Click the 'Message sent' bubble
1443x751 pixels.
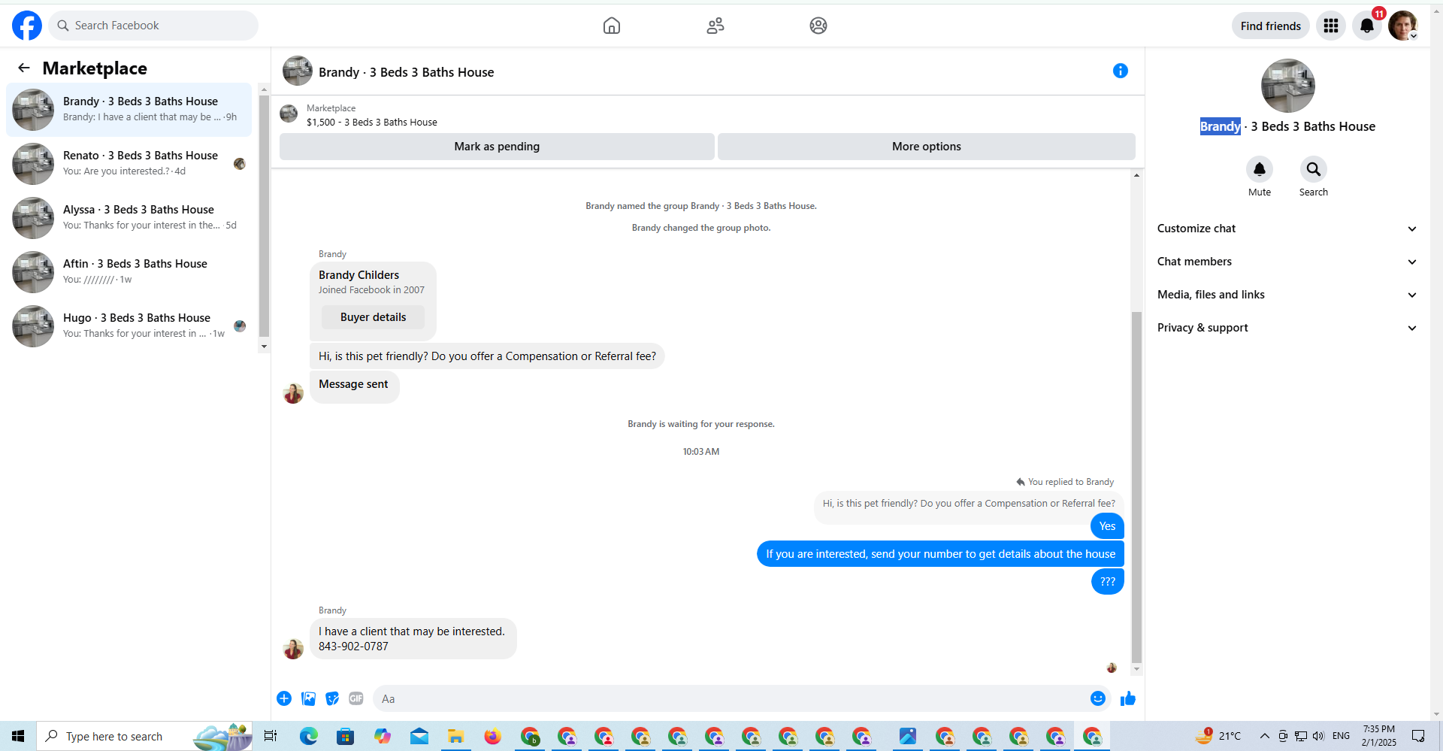[x=354, y=386]
